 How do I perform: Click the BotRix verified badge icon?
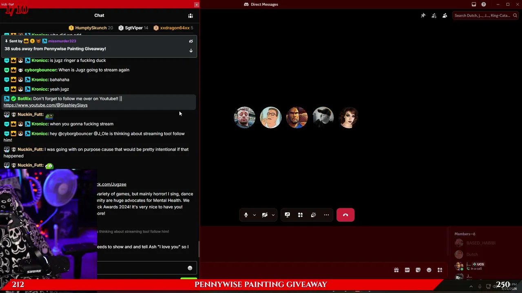point(13,98)
